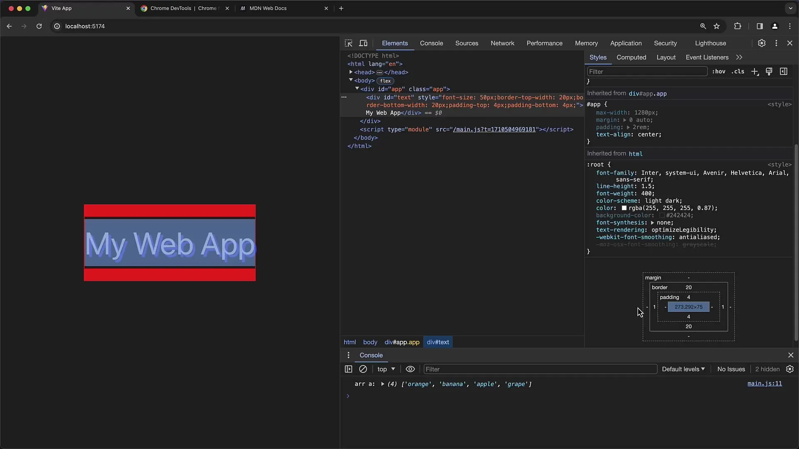
Task: Expand the head element node
Action: tap(351, 72)
